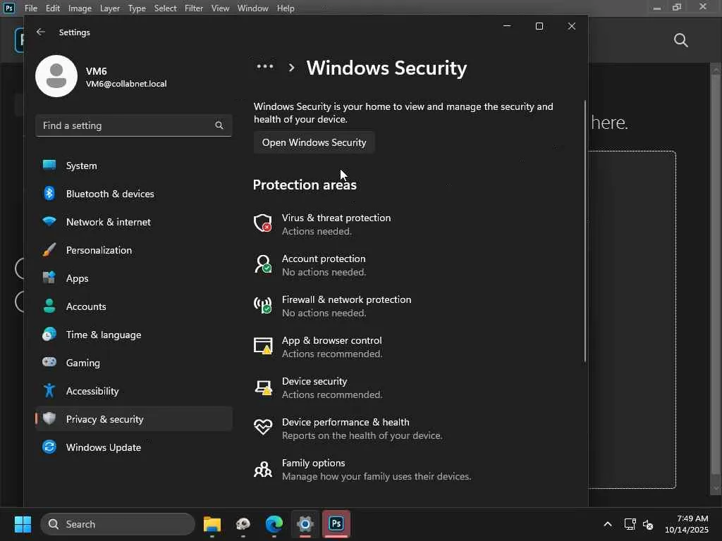The width and height of the screenshot is (722, 541).
Task: Click the VM6 profile avatar
Action: pos(56,76)
